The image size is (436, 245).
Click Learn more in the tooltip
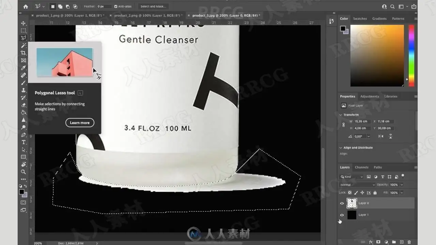tap(80, 123)
